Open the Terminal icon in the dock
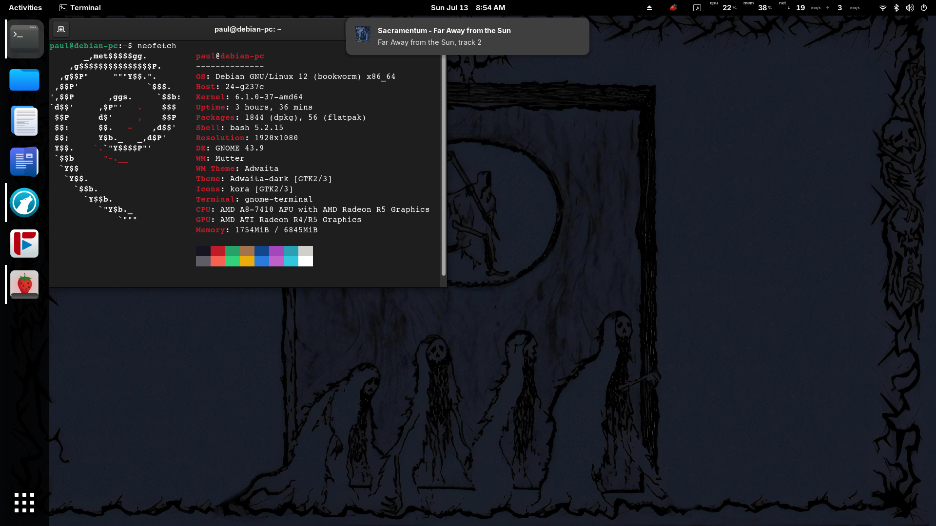 (x=24, y=39)
